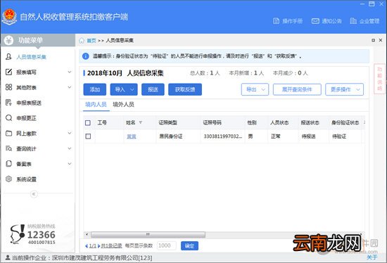387x263 pixels.
Task: Open the employee name link in table
Action: tap(132, 136)
